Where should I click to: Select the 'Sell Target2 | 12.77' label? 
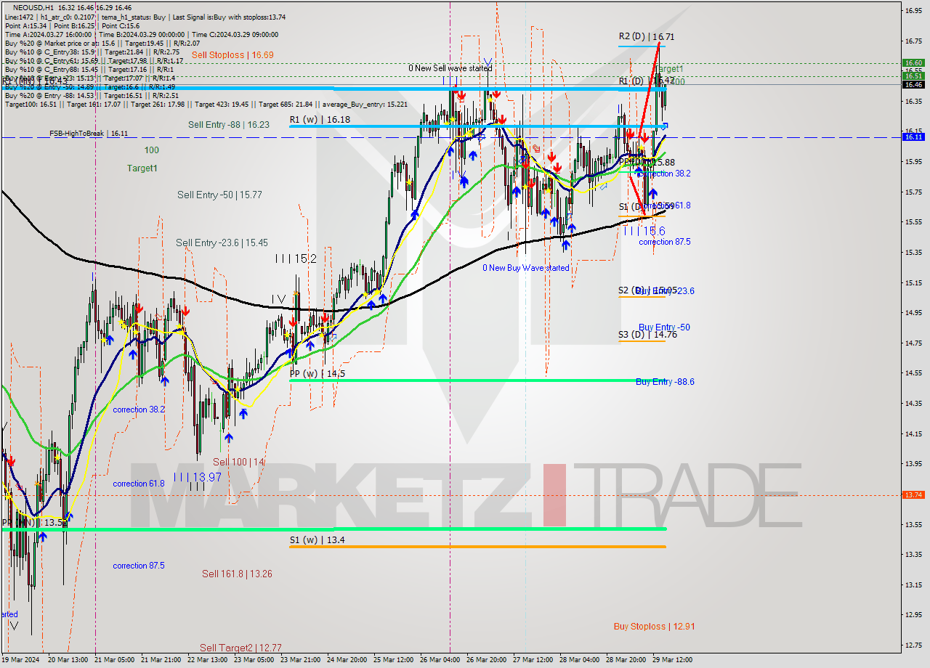coord(240,648)
